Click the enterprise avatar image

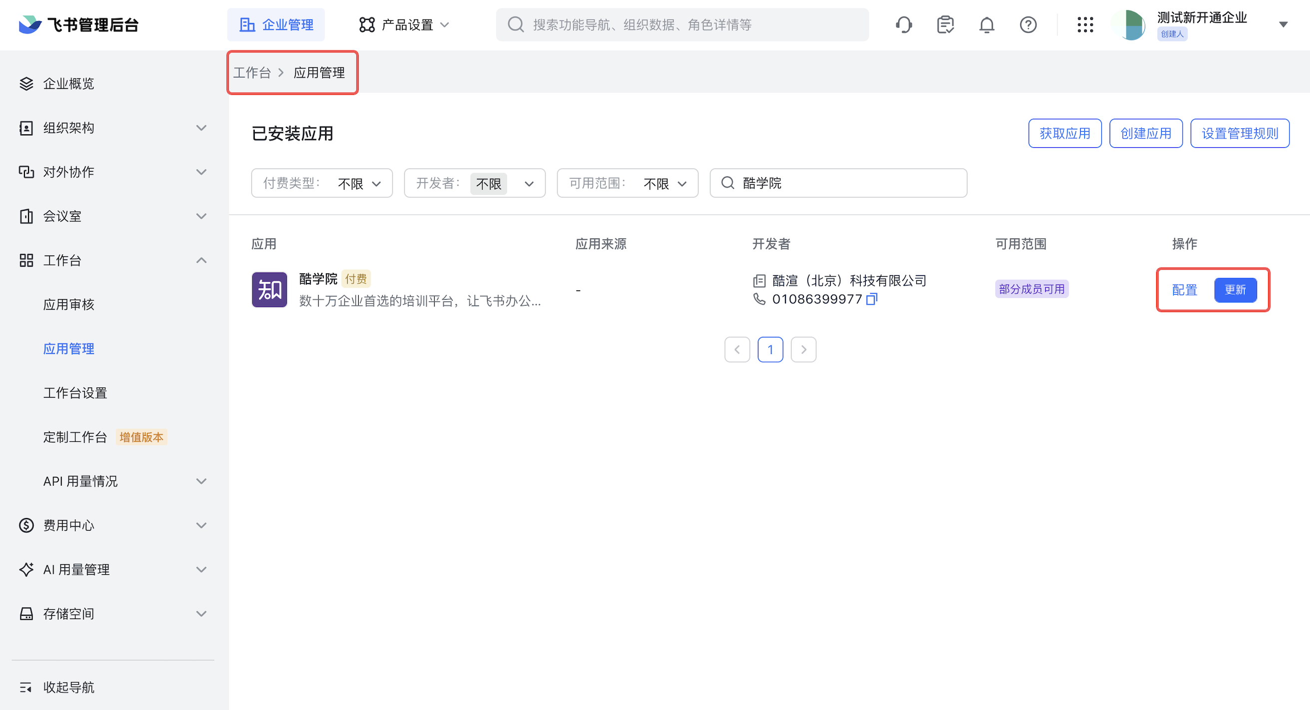1129,24
